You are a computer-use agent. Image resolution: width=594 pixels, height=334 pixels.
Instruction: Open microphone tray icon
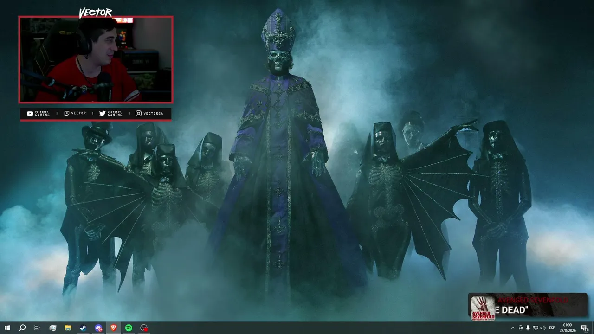[528, 328]
